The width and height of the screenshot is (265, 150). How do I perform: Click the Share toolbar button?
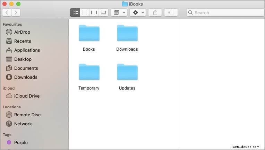click(155, 12)
